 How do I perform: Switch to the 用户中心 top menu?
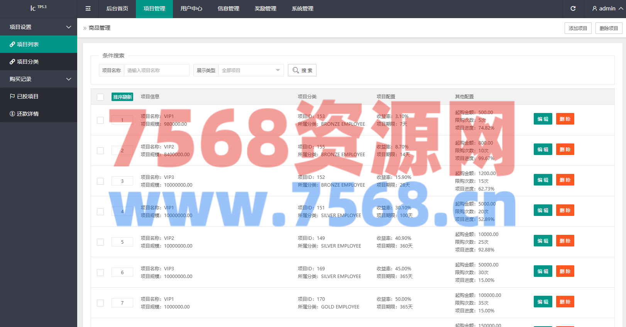(x=191, y=8)
